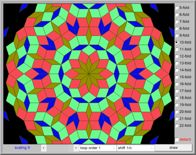The width and height of the screenshot is (196, 155).
Task: Select 11-fold symmetry
Action: coord(177,49)
